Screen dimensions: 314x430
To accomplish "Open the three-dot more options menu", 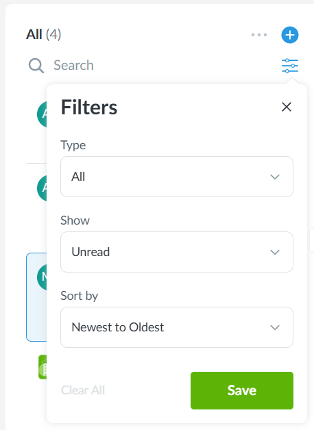I will pos(259,35).
